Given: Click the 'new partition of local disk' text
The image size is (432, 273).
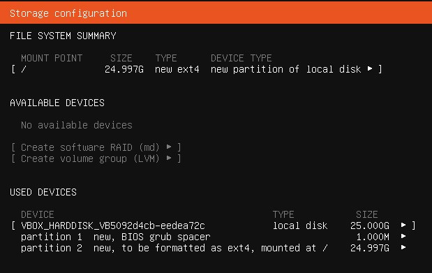Looking at the screenshot, I should click(x=285, y=69).
